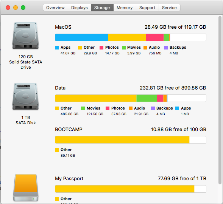
Task: Click "10.88 GB free of 100 GB" text
Action: (x=178, y=129)
